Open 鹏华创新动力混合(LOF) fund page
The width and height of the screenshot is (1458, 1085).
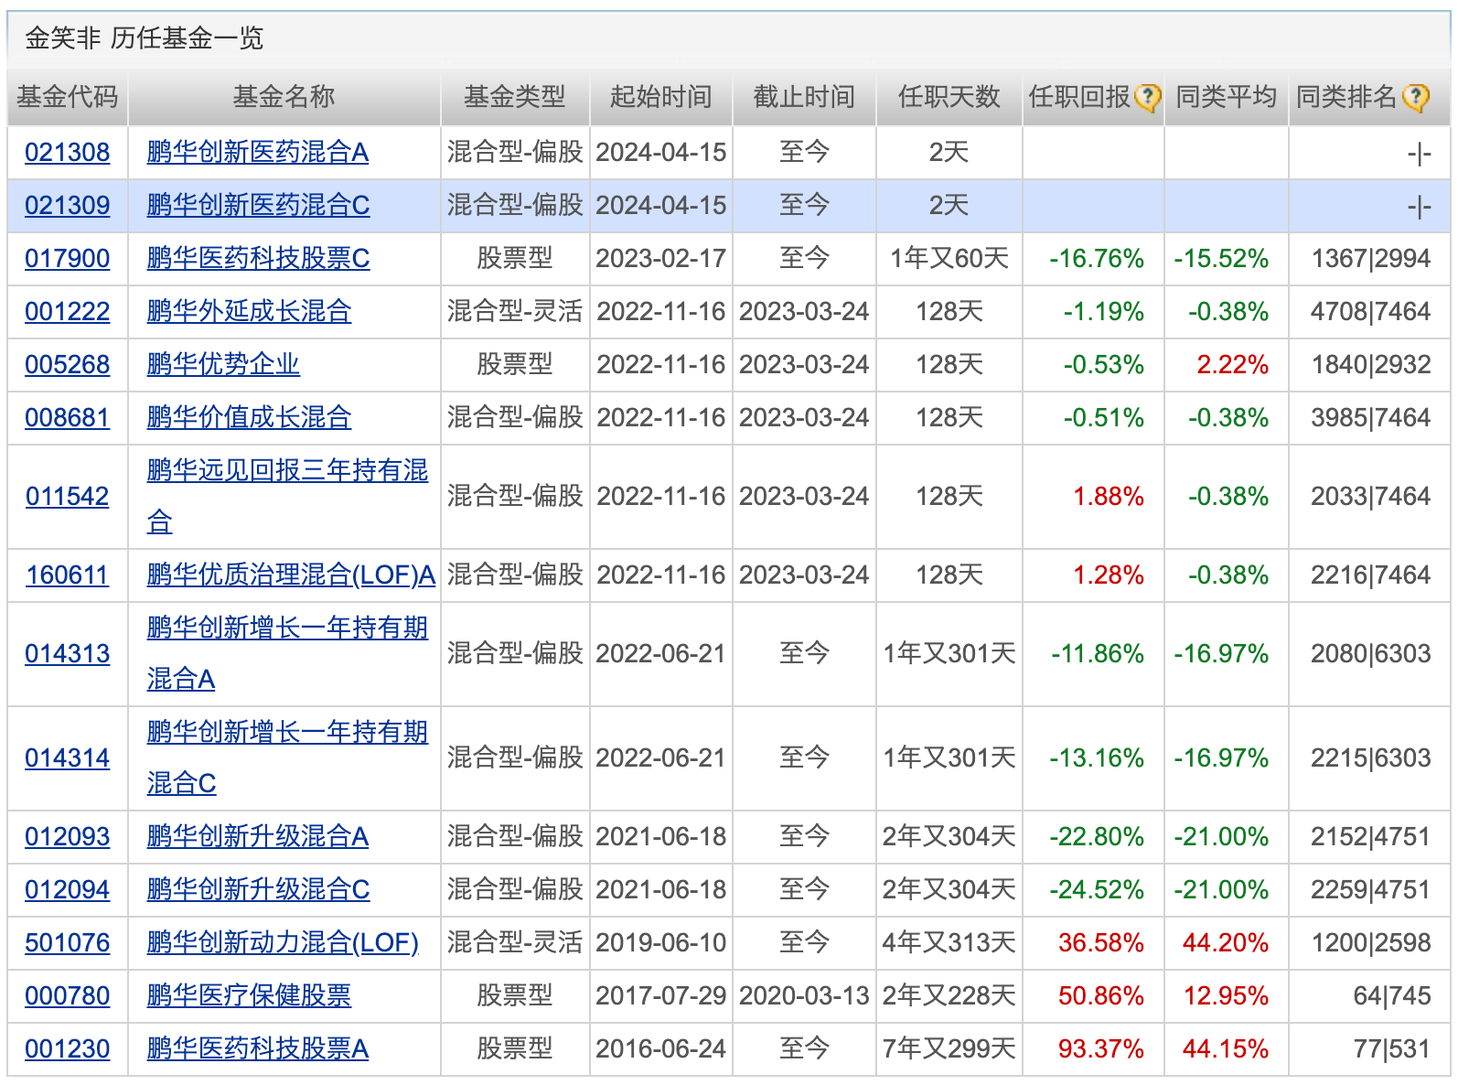pos(283,942)
